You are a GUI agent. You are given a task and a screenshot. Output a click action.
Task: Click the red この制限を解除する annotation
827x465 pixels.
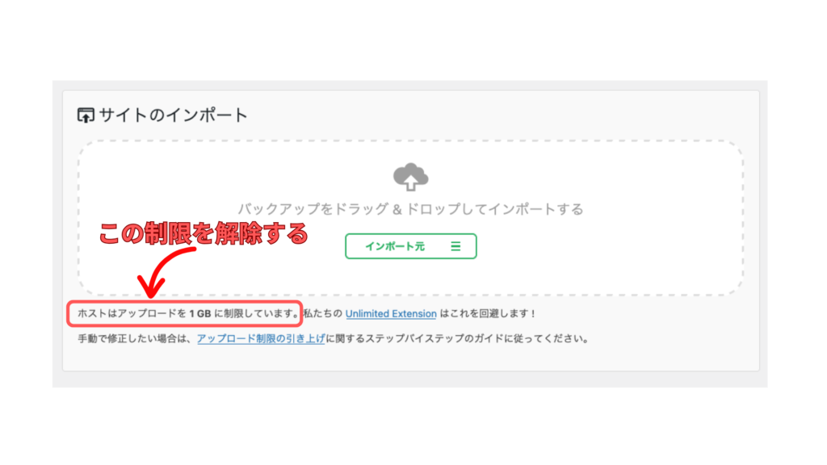(x=204, y=233)
